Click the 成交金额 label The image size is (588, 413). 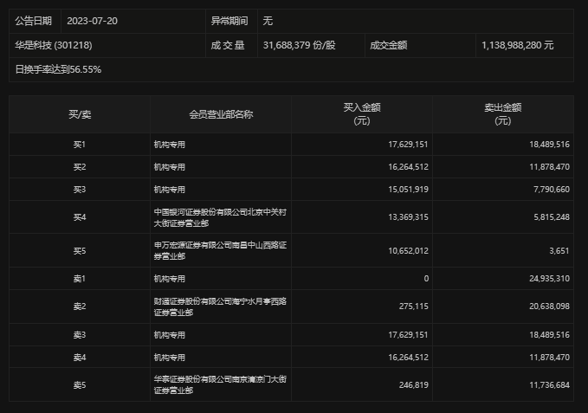389,45
